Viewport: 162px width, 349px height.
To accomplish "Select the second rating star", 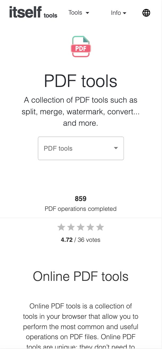I will pos(71,227).
